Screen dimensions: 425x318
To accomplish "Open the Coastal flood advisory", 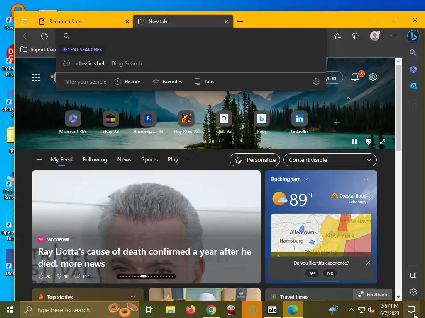I will pos(351,198).
